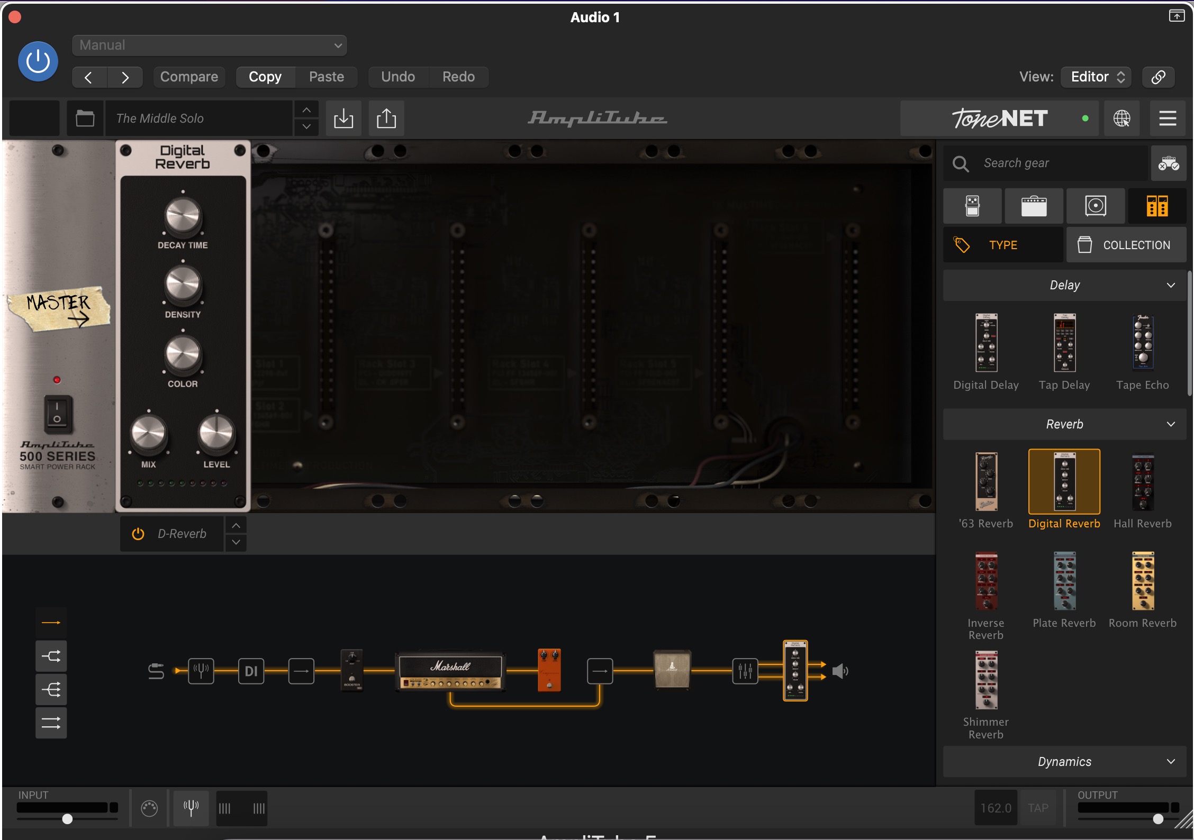
Task: Click the COLOR knob
Action: pos(183,354)
